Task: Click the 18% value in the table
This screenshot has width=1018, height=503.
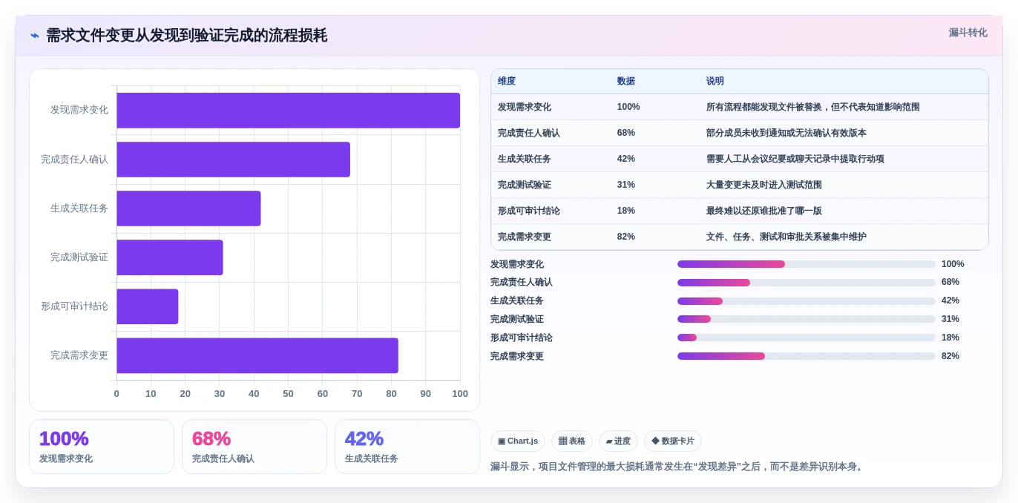Action: [x=626, y=211]
